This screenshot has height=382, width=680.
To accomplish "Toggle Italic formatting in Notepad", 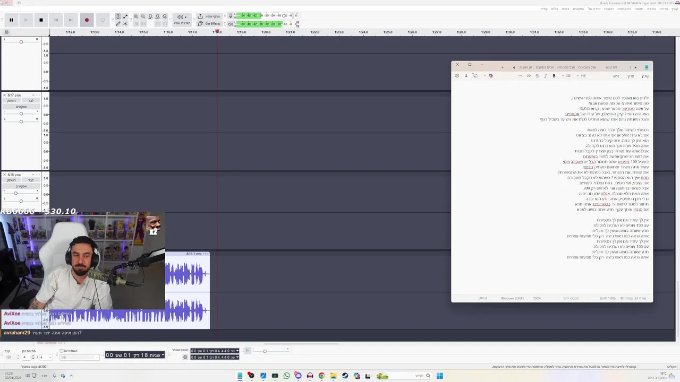I will tap(545, 76).
